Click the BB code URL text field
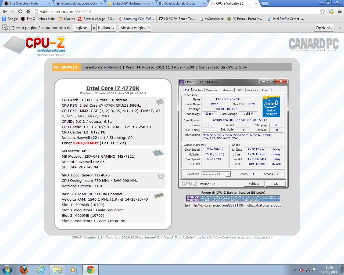The height and width of the screenshot is (275, 344). [233, 205]
